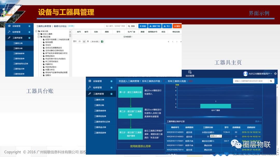Click magnifier search button in ledger toolbar
The width and height of the screenshot is (280, 157).
tap(132, 26)
